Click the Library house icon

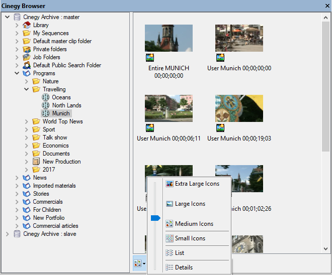click(27, 25)
